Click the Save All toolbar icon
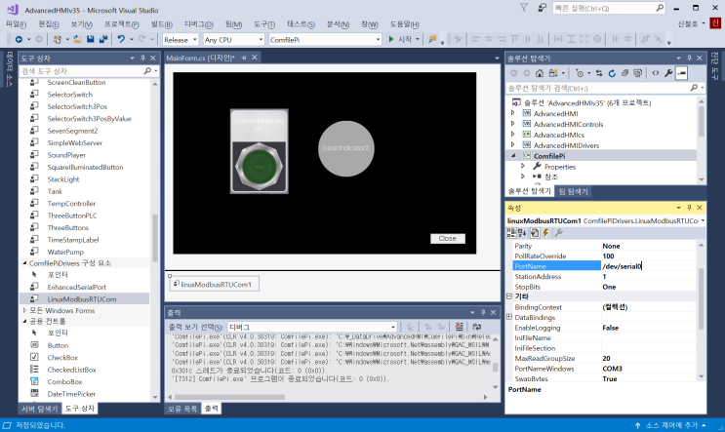 click(x=102, y=39)
